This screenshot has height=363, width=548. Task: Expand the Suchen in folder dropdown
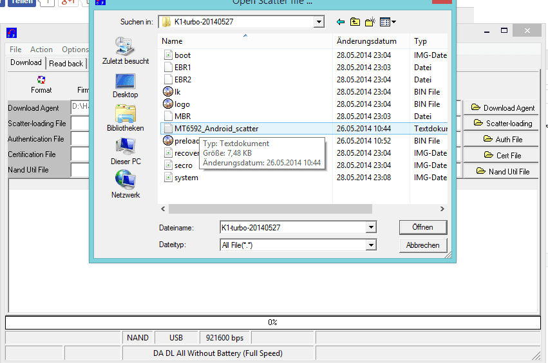pyautogui.click(x=318, y=22)
